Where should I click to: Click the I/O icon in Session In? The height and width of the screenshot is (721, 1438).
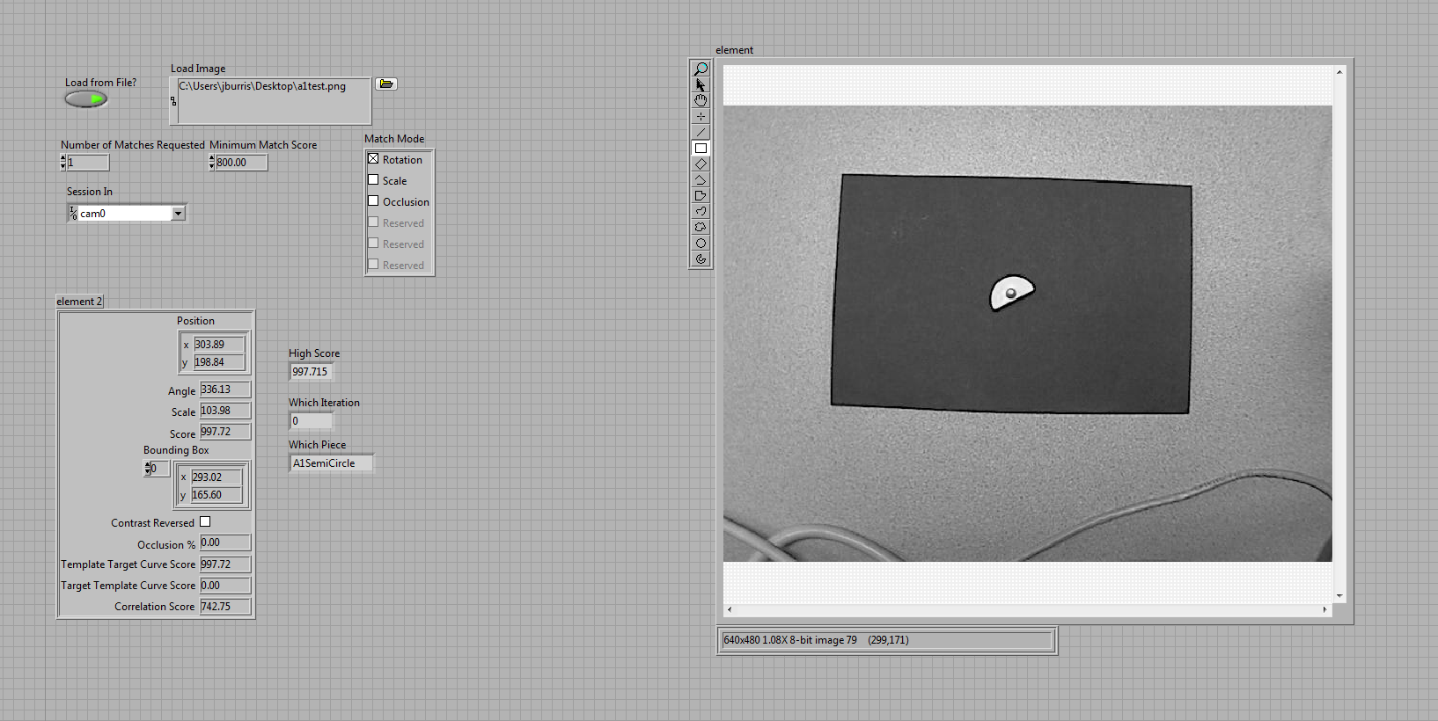(x=73, y=213)
